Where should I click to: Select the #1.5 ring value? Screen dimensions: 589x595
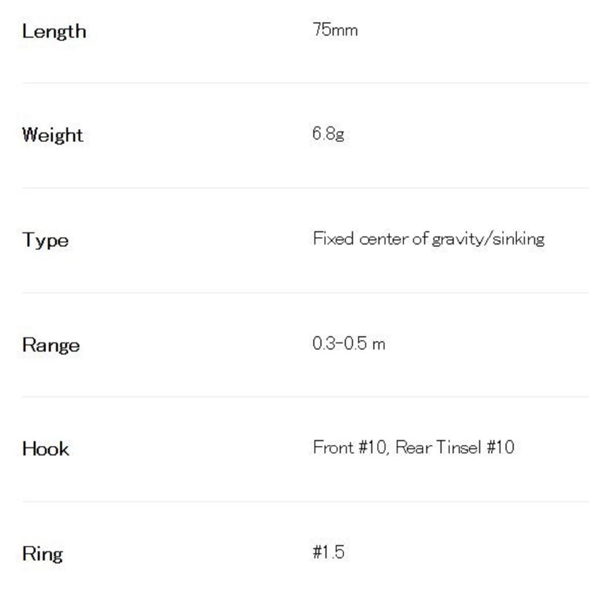click(x=328, y=552)
